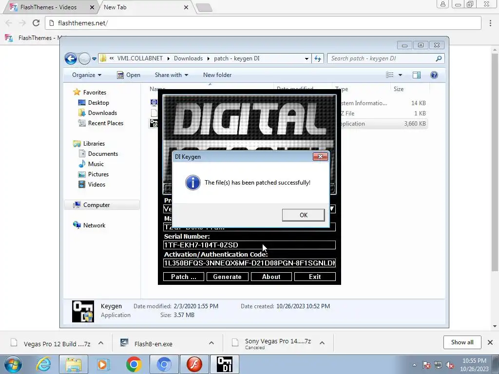499x374 pixels.
Task: Open Flash taskbar icon
Action: coord(194,364)
